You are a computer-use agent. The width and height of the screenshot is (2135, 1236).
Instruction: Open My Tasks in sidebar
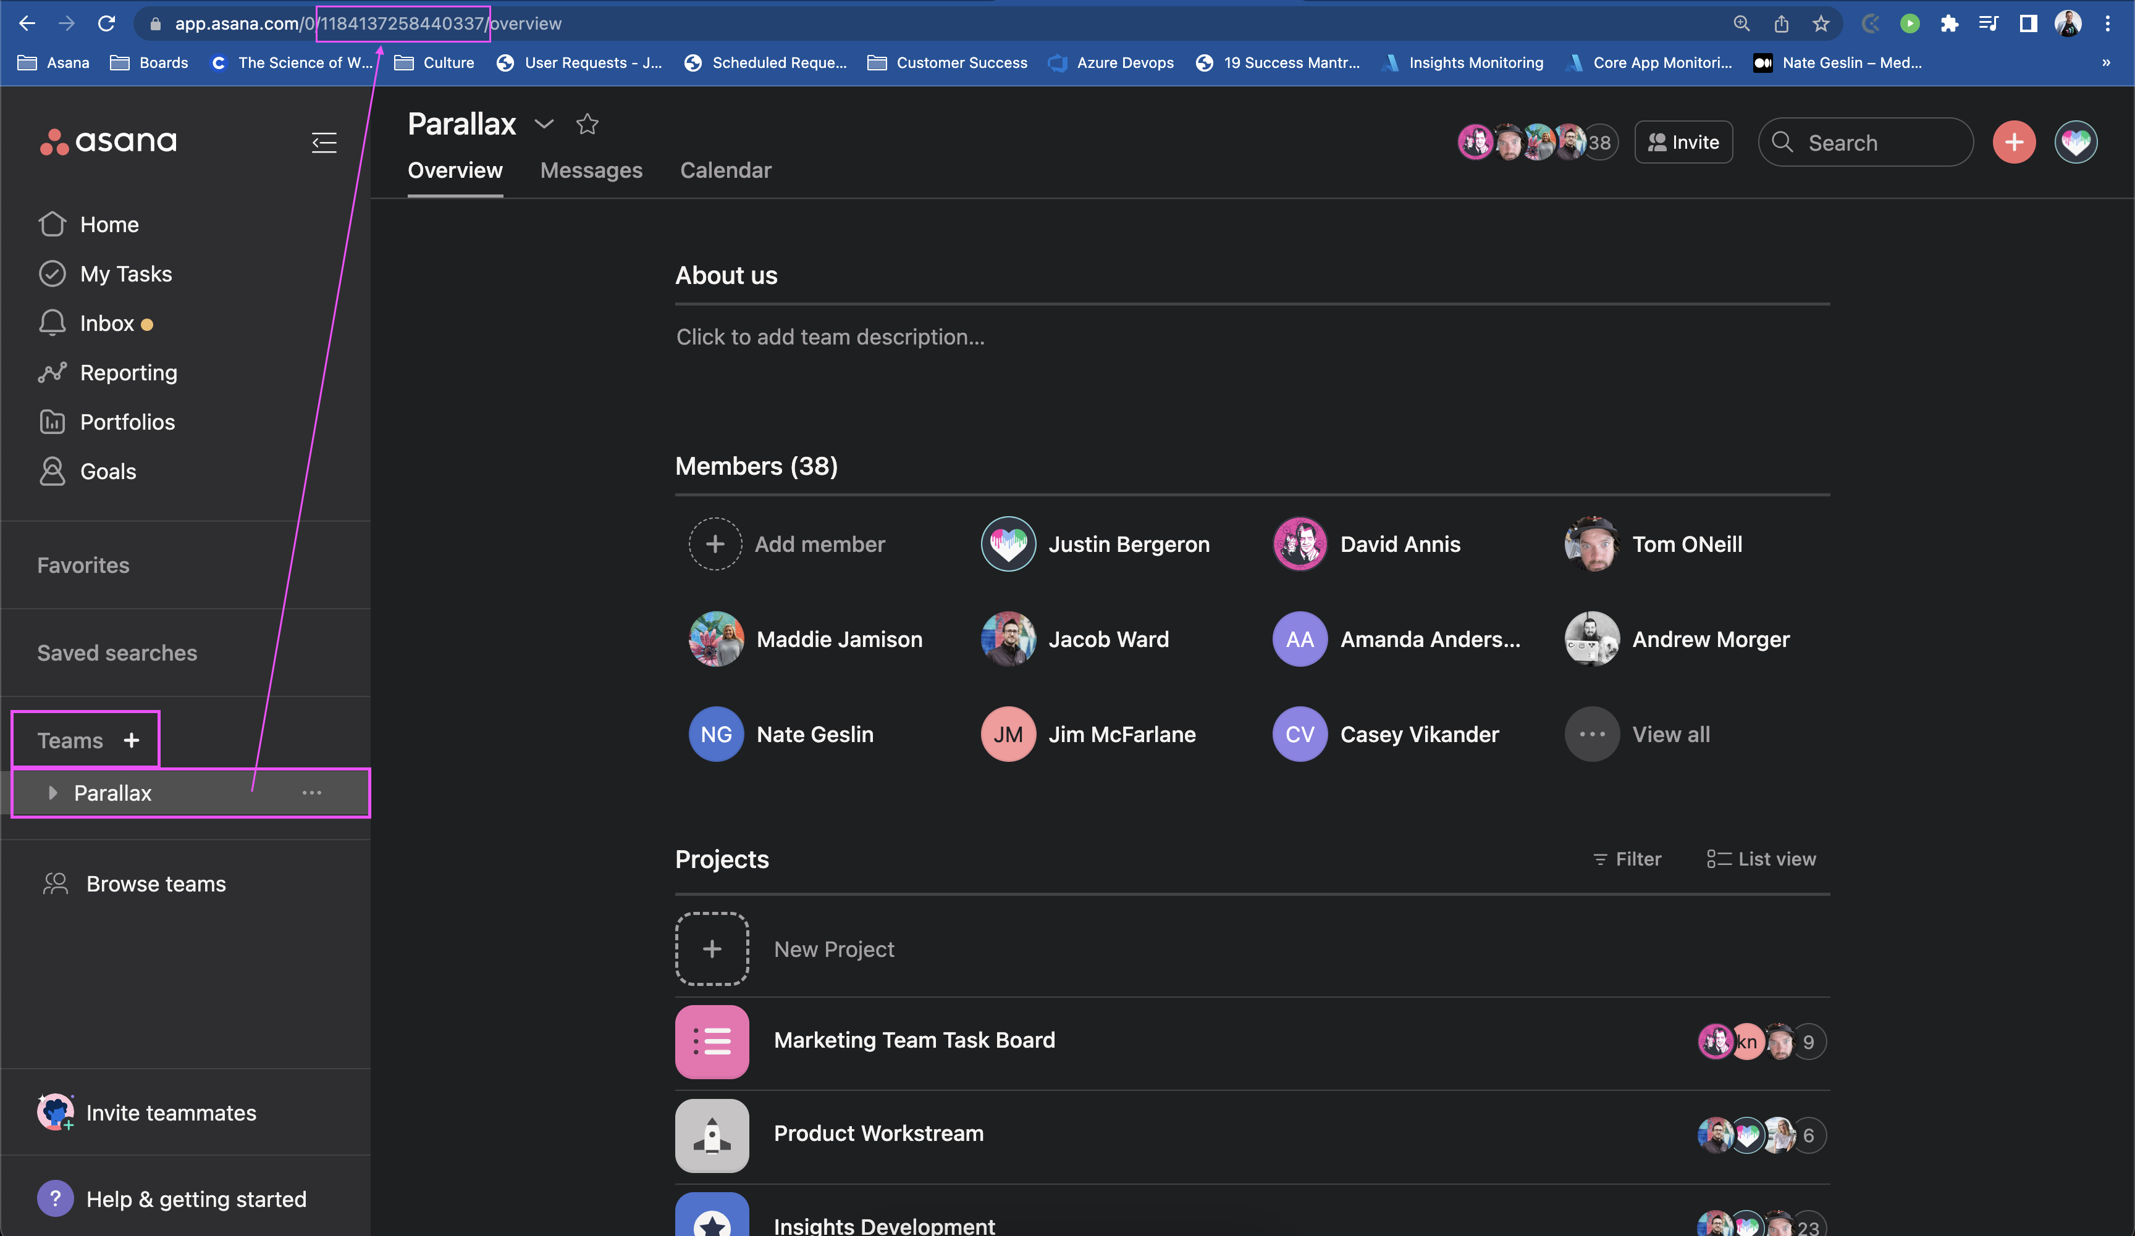click(105, 274)
